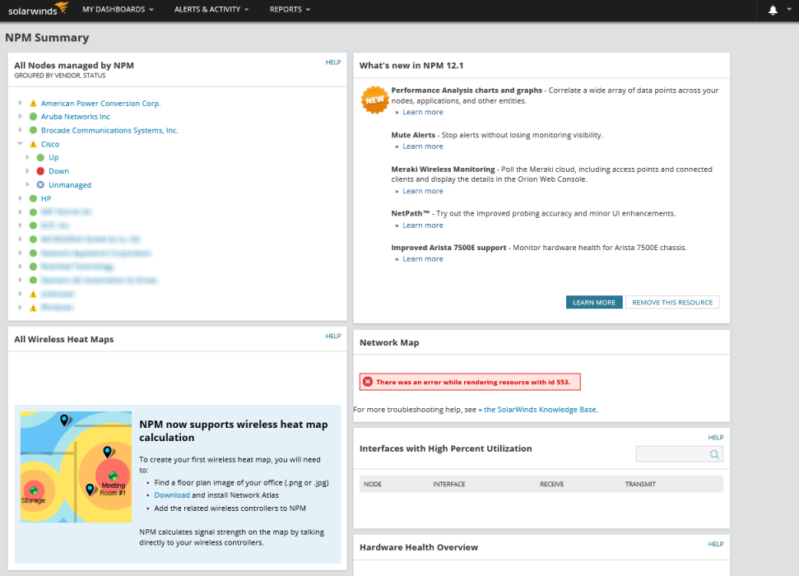The width and height of the screenshot is (799, 576).
Task: Expand the Brocade Communications Systems node
Action: 20,130
